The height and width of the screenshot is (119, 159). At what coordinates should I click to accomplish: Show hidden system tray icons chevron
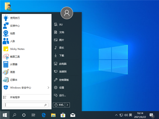coord(116,115)
